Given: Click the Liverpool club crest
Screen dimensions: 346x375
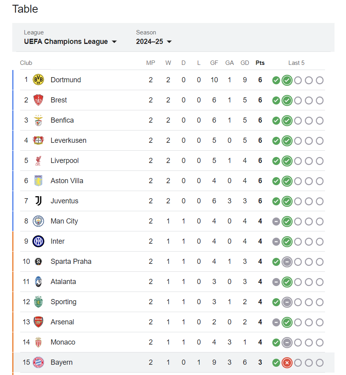Looking at the screenshot, I should tap(38, 161).
